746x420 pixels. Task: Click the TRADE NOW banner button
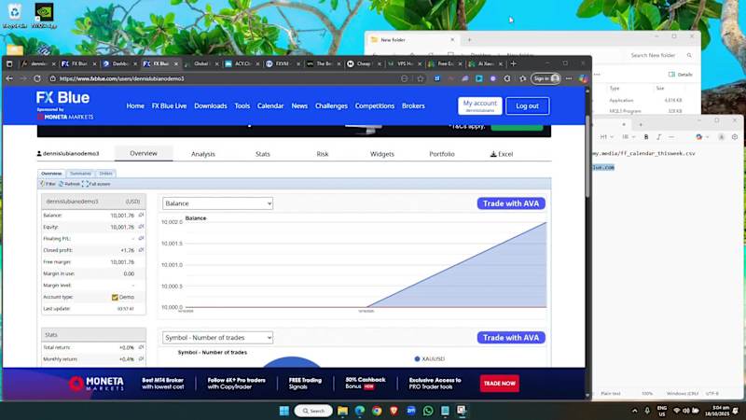pyautogui.click(x=500, y=384)
